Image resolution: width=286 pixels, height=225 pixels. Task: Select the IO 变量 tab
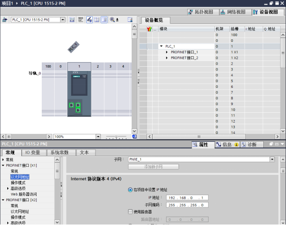[34, 153]
